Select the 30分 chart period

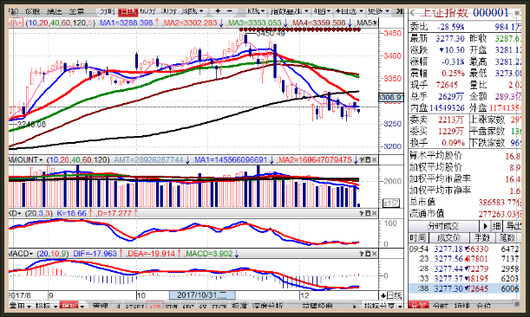click(169, 11)
